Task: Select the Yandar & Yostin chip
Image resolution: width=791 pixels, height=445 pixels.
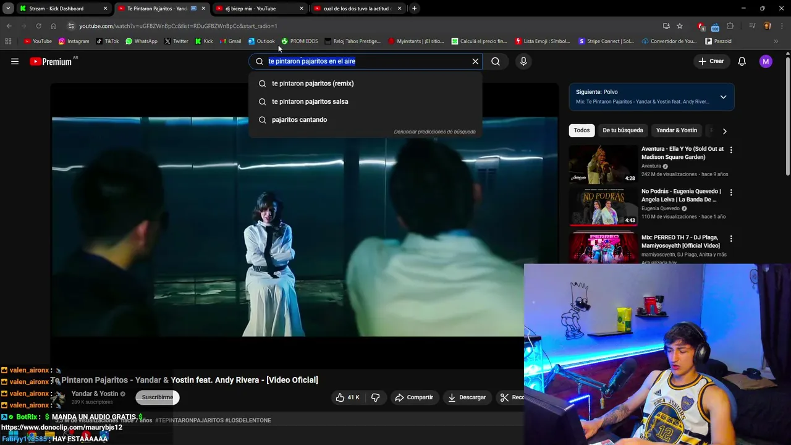Action: pyautogui.click(x=677, y=130)
